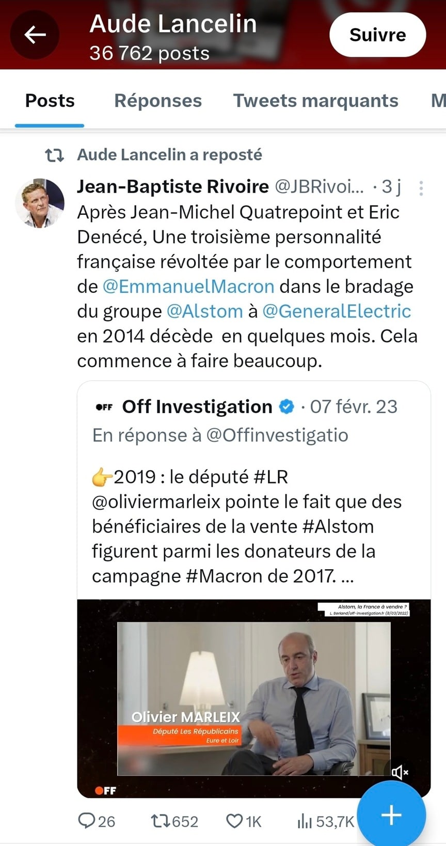Unmute the video with speaker icon
The height and width of the screenshot is (846, 446).
click(x=400, y=772)
